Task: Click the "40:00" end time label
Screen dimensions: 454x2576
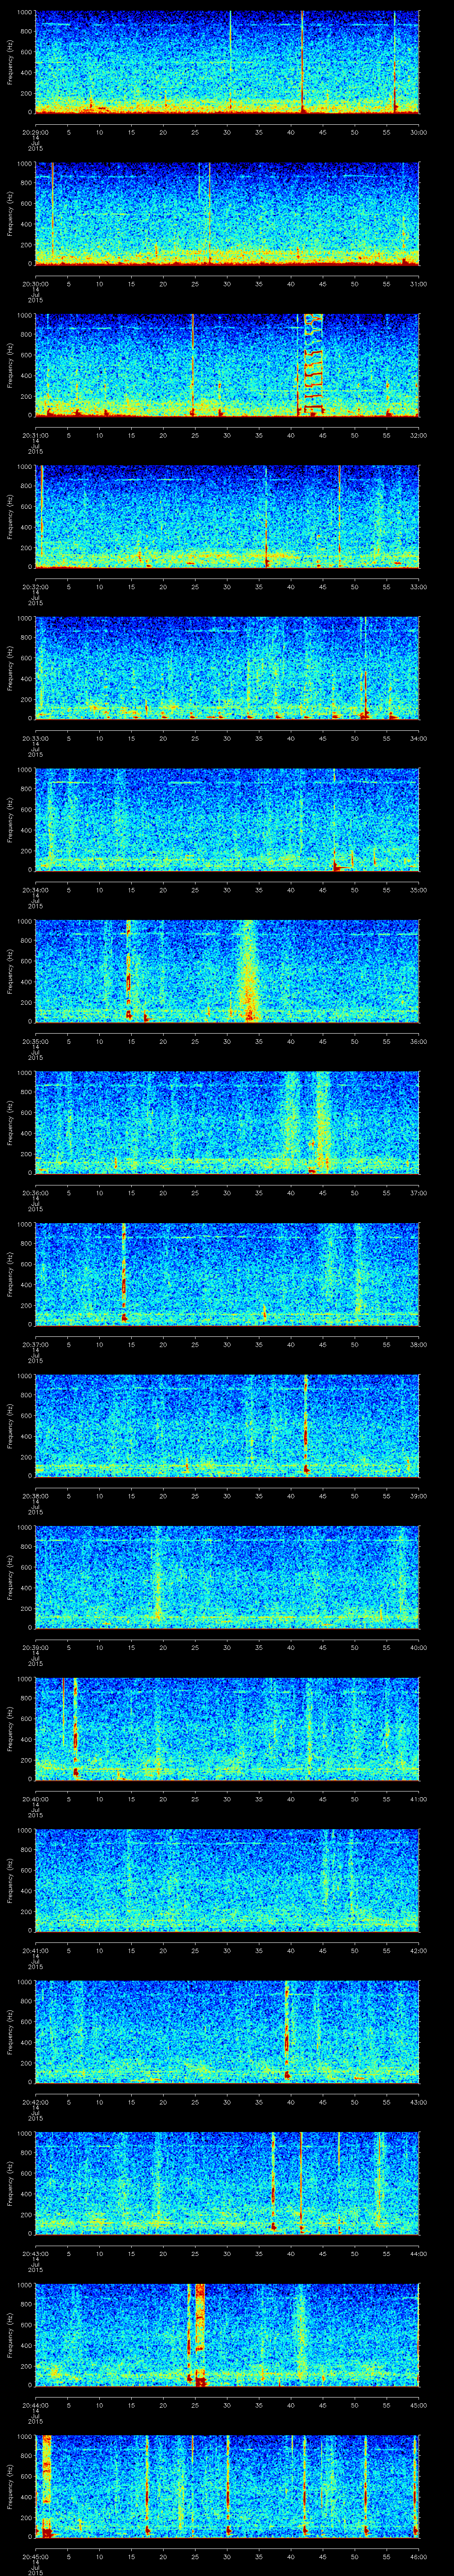Action: tap(419, 1647)
